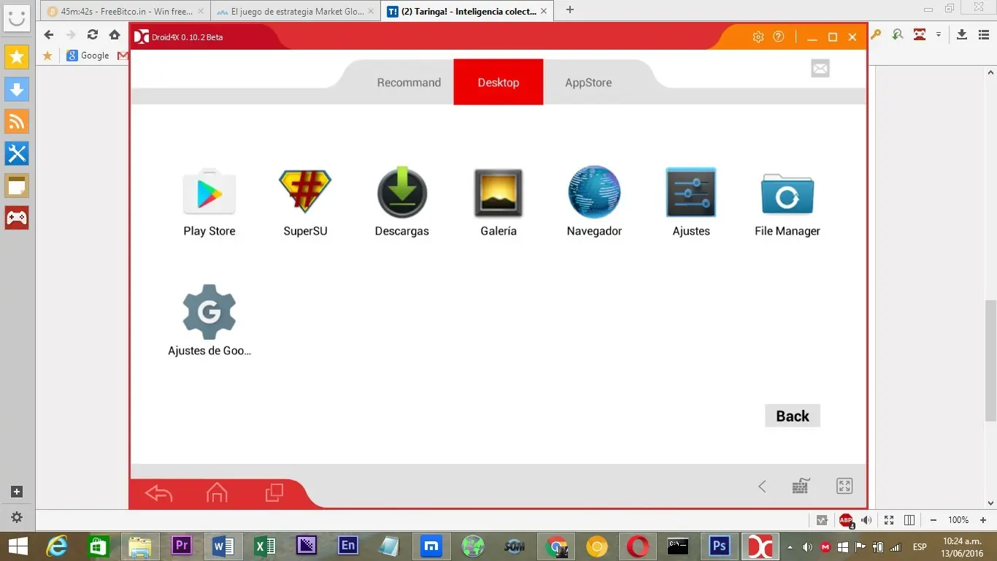Collapse the Droid4X side arrow chevron
Viewport: 997px width, 561px height.
point(762,486)
